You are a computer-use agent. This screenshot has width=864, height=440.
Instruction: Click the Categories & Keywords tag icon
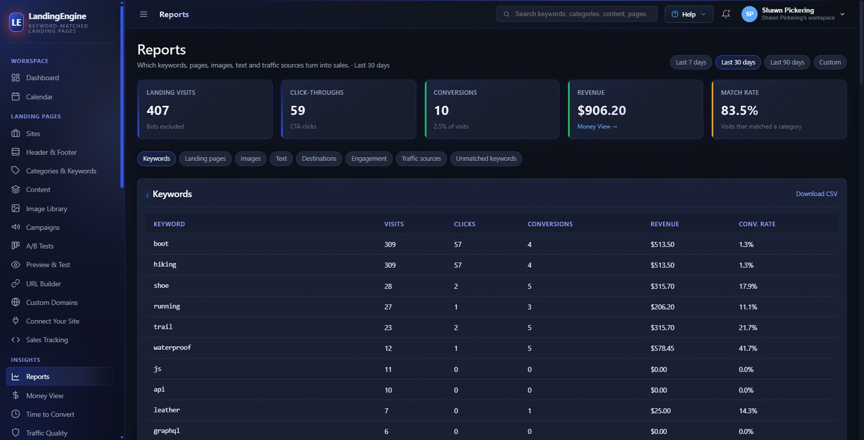click(16, 171)
